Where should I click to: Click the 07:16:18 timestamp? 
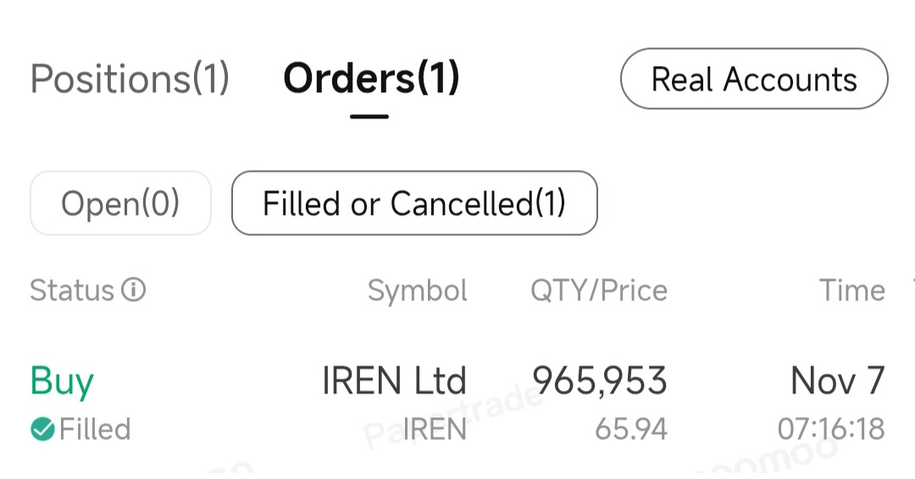(x=831, y=429)
